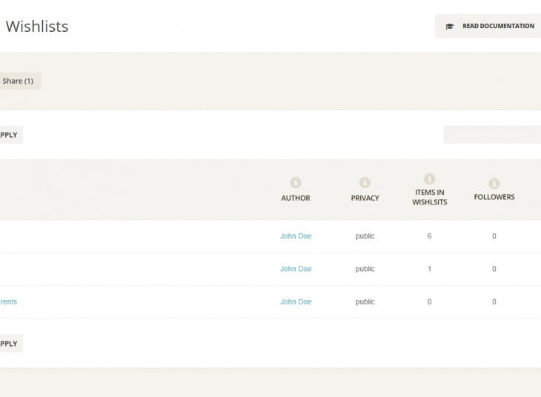This screenshot has height=397, width=541.
Task: Click info icon above ITEMS IN WISHLSITS
Action: click(429, 179)
